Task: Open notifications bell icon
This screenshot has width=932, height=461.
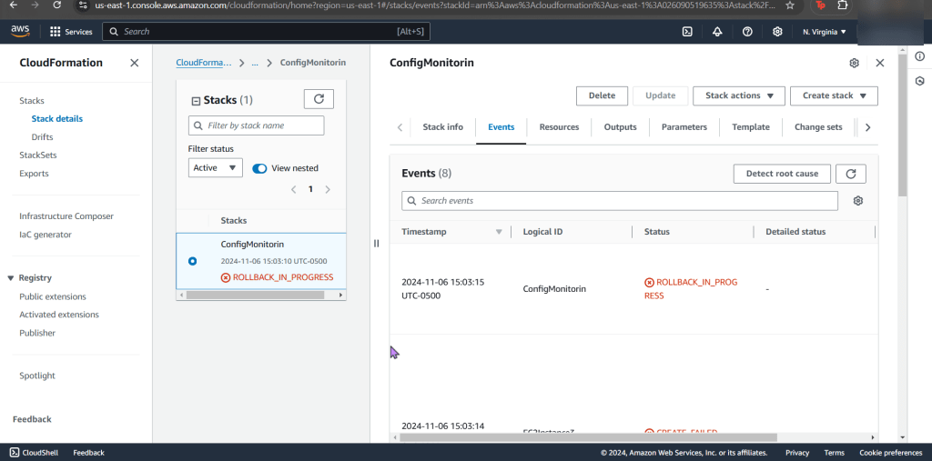Action: click(x=717, y=32)
